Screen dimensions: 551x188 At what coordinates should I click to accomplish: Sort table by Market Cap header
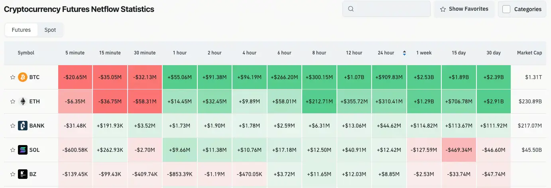[529, 53]
